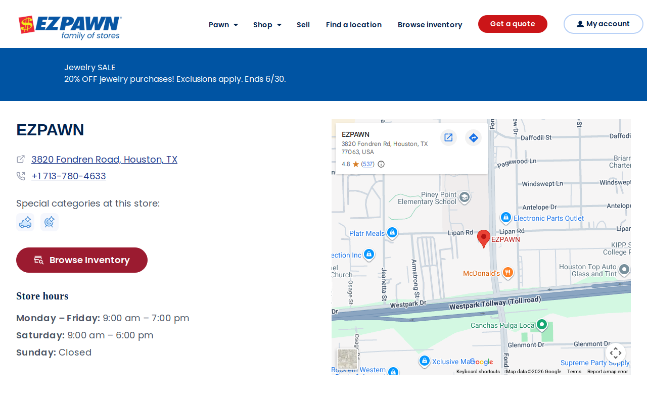Open the Sell menu item
647x404 pixels.
point(303,25)
